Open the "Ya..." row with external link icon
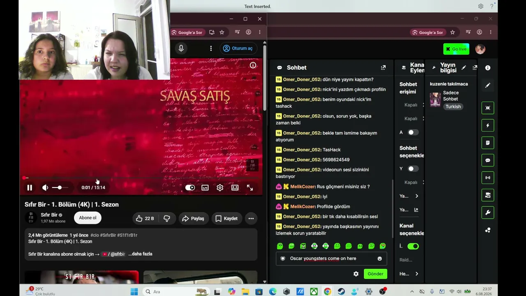The width and height of the screenshot is (526, 296). (x=410, y=210)
